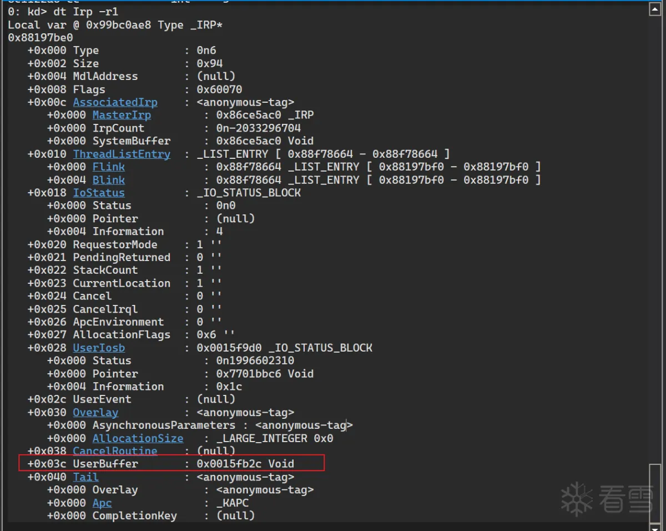Open the IoStatus structure link
The height and width of the screenshot is (531, 666).
99,193
